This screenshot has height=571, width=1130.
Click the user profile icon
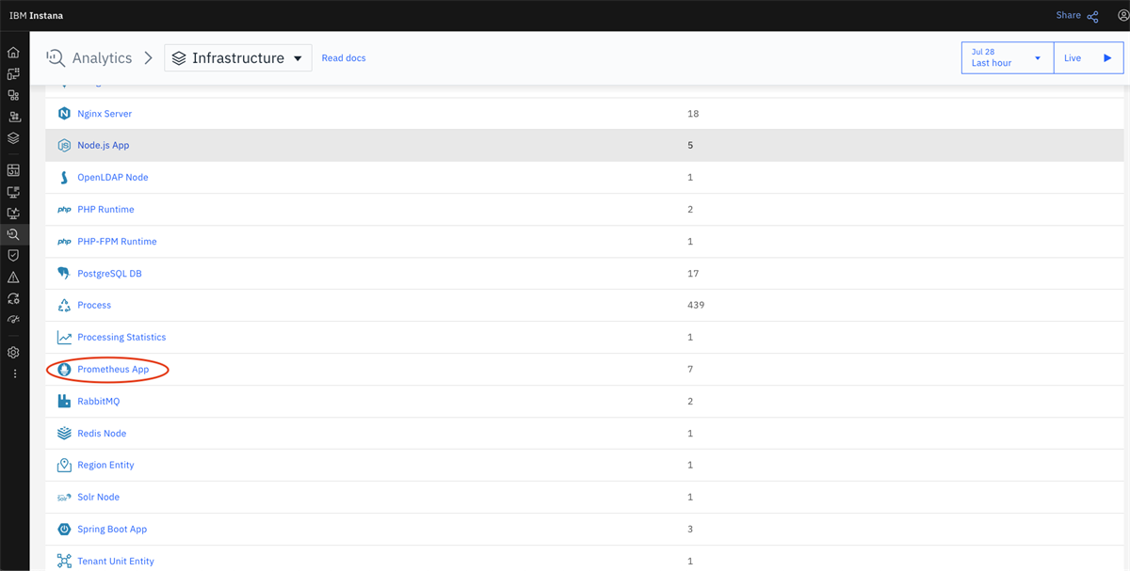pyautogui.click(x=1122, y=16)
